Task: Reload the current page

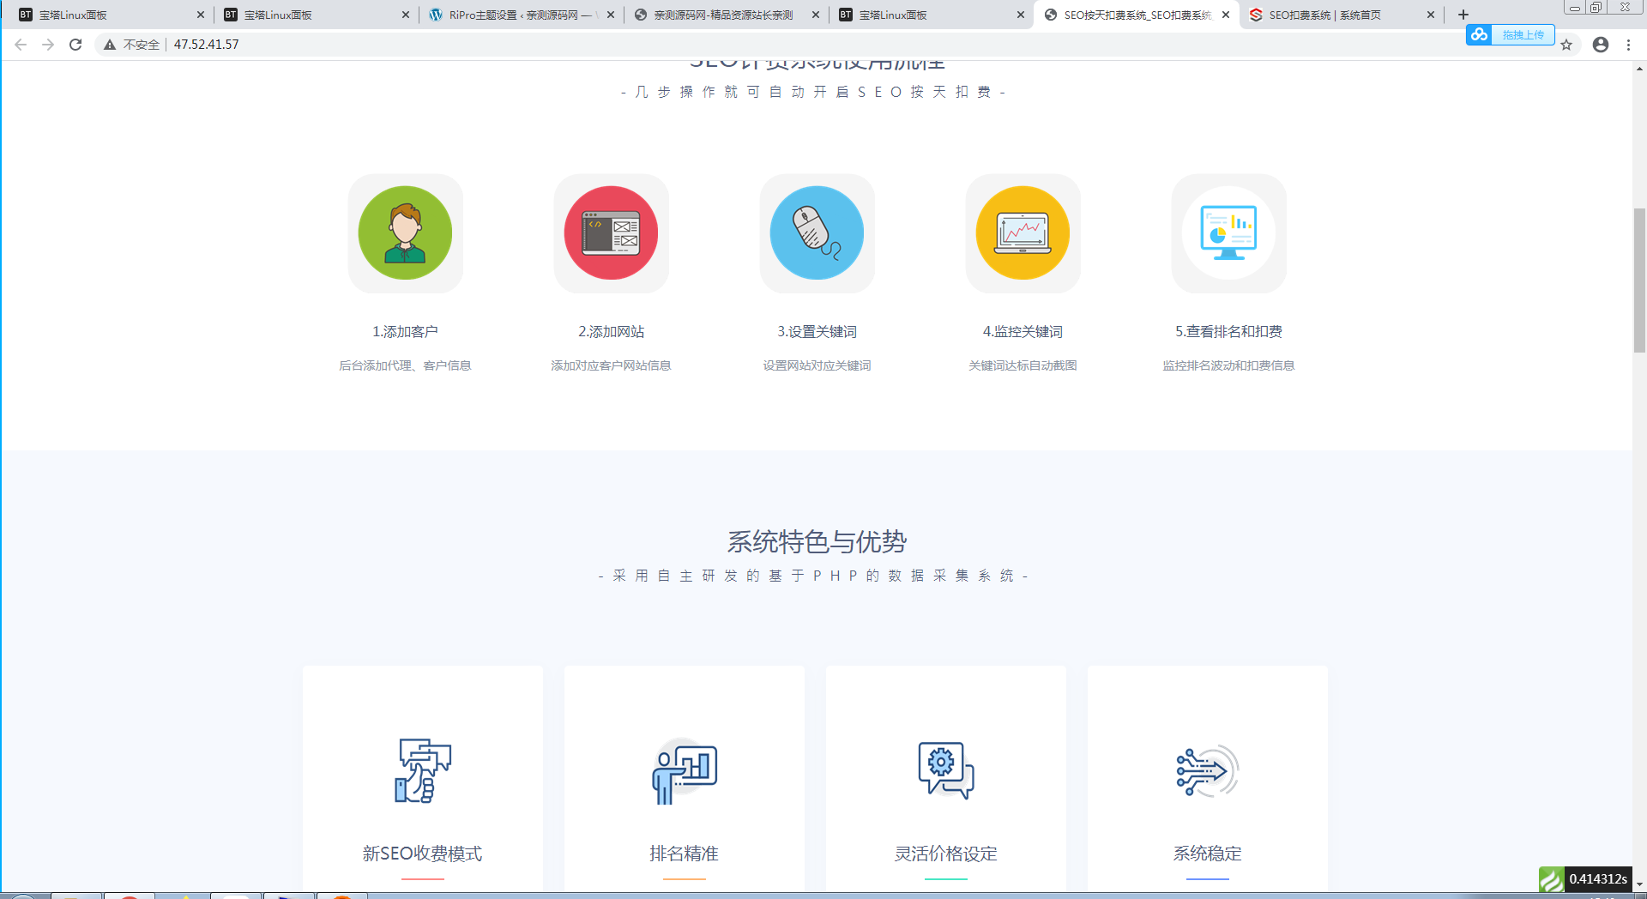Action: [x=75, y=45]
